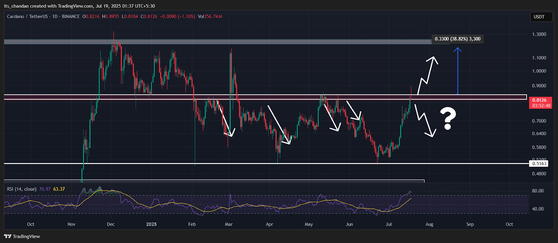Click the 1.1000 price axis label
Screen dimensions: 558x243
539,58
